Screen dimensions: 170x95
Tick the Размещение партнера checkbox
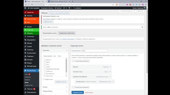45,69
